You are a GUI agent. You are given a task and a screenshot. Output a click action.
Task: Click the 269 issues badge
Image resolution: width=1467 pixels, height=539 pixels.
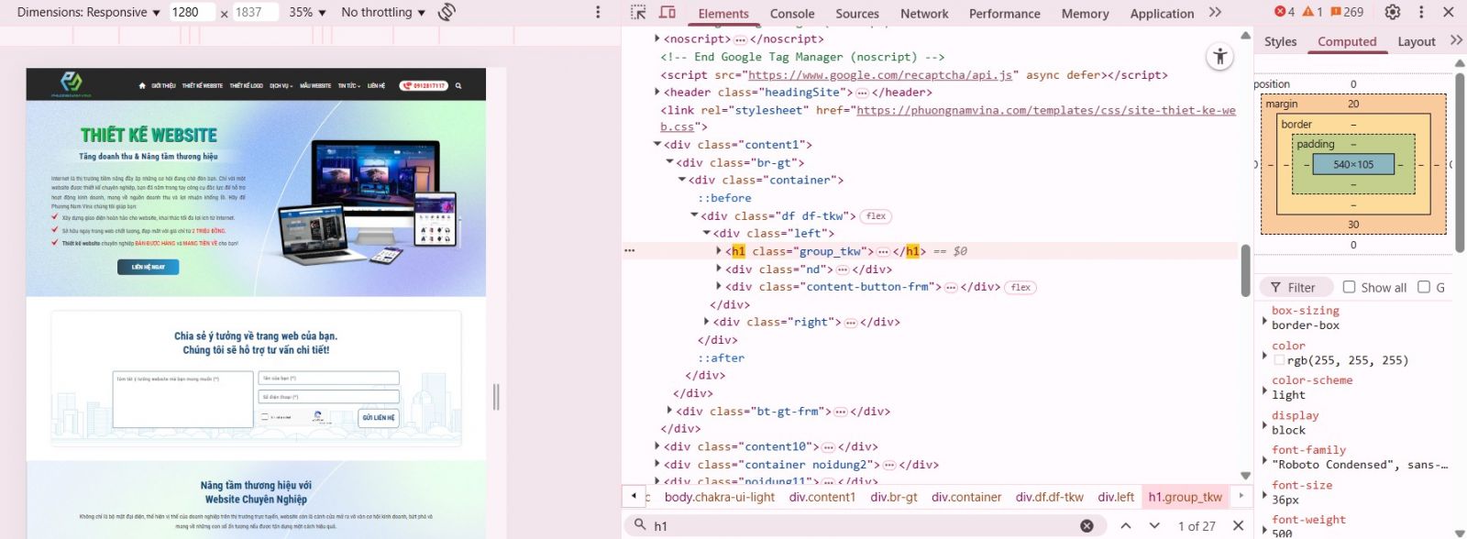1347,12
